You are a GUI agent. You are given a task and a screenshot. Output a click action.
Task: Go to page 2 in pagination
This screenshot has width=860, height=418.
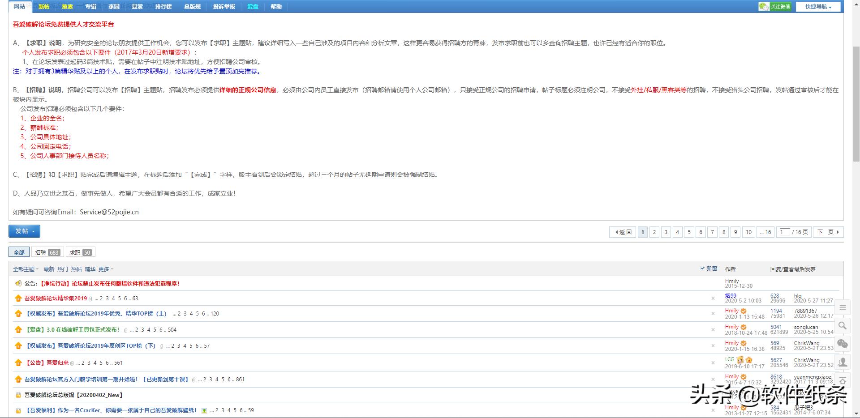pos(654,232)
